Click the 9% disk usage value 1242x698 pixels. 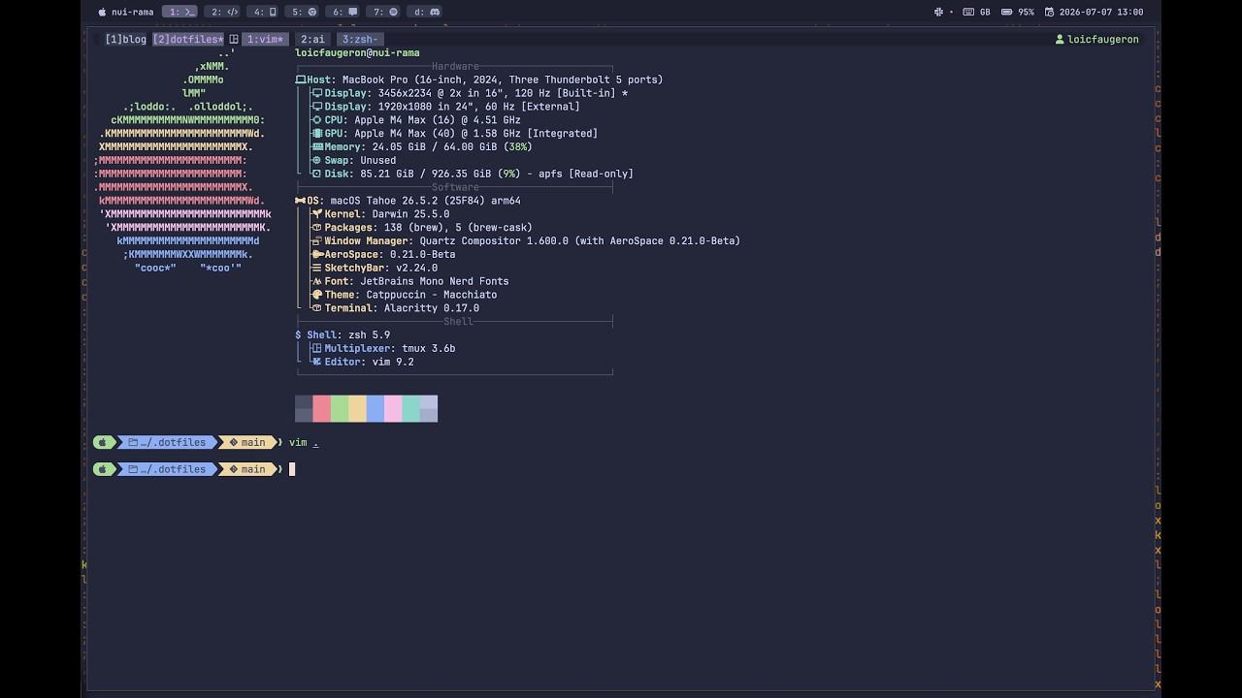pos(510,174)
